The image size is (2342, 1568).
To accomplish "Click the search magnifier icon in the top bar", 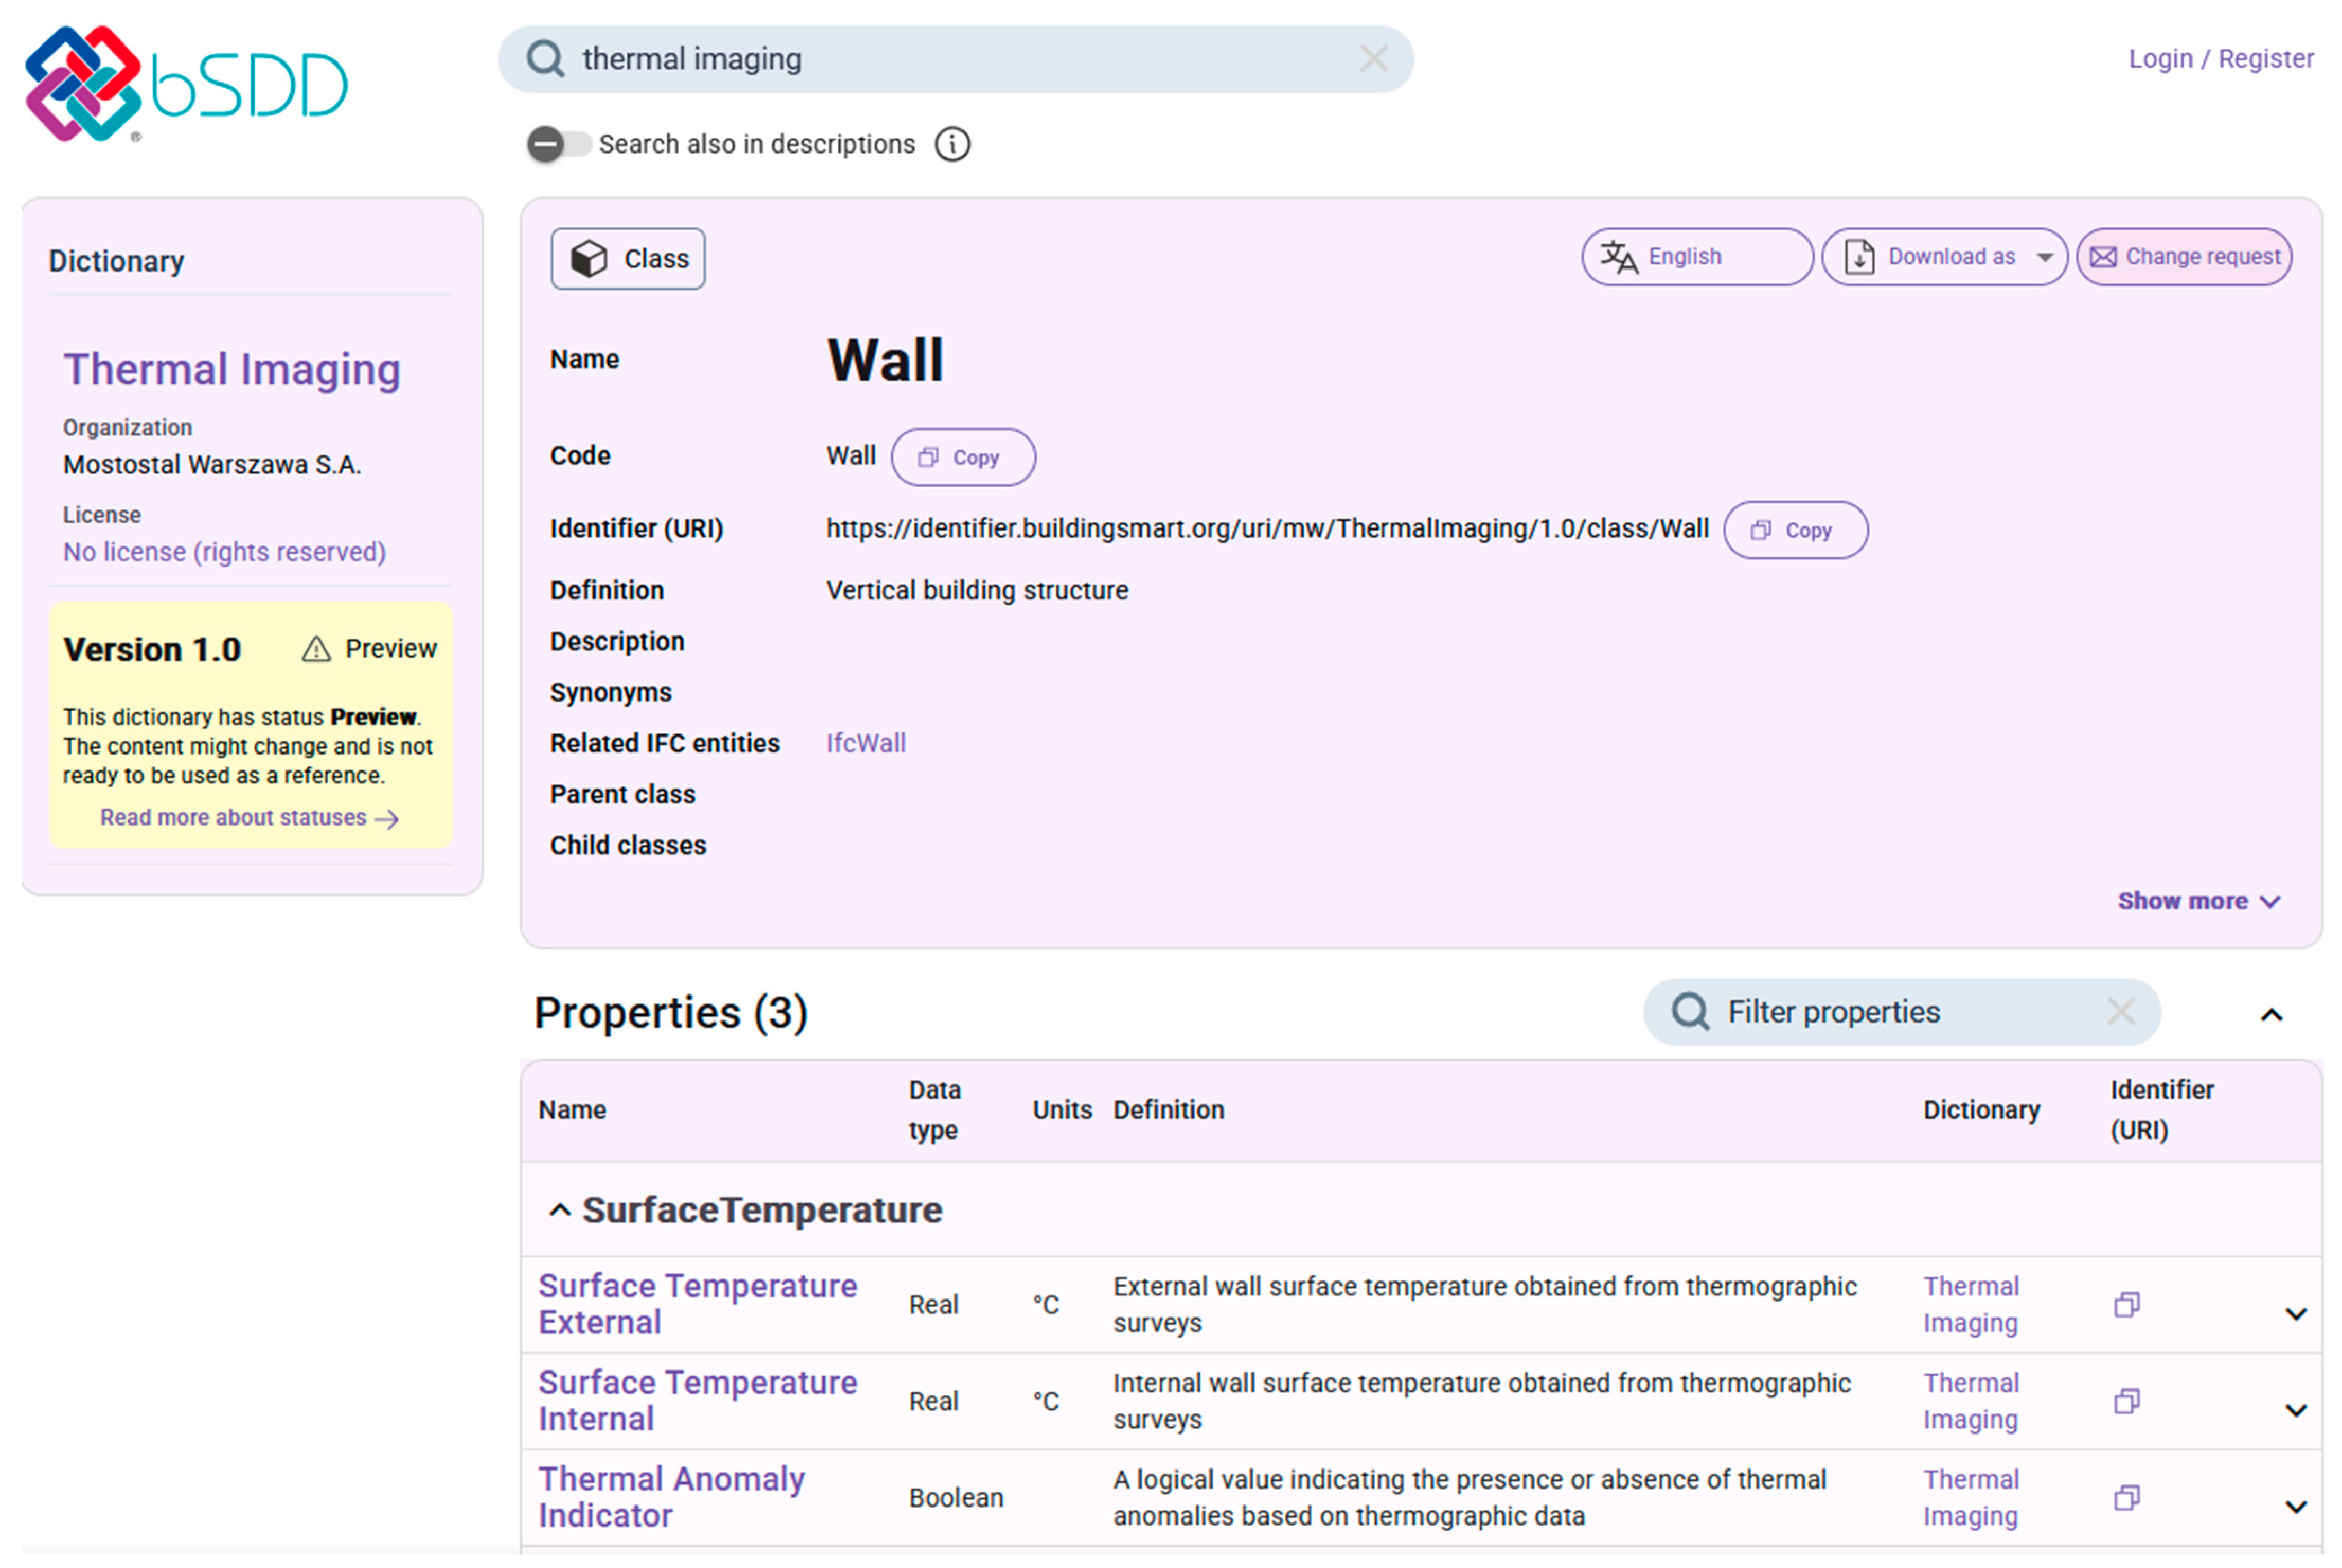I will [x=545, y=59].
